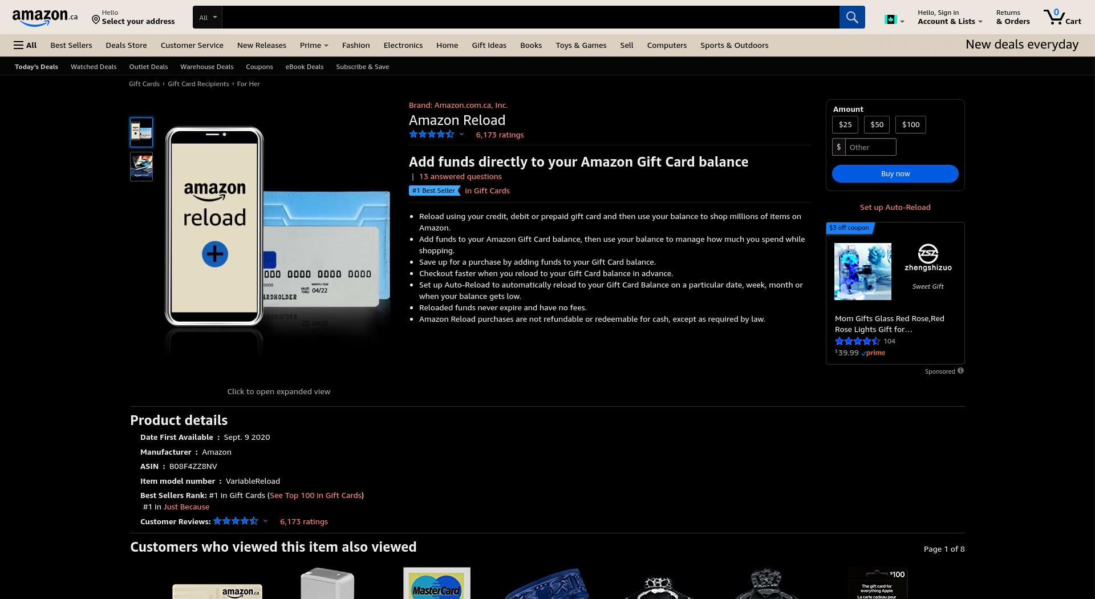Screen dimensions: 1095x599
Task: Open Mom Gifts Glass Red Rose ad title
Action: coord(890,323)
